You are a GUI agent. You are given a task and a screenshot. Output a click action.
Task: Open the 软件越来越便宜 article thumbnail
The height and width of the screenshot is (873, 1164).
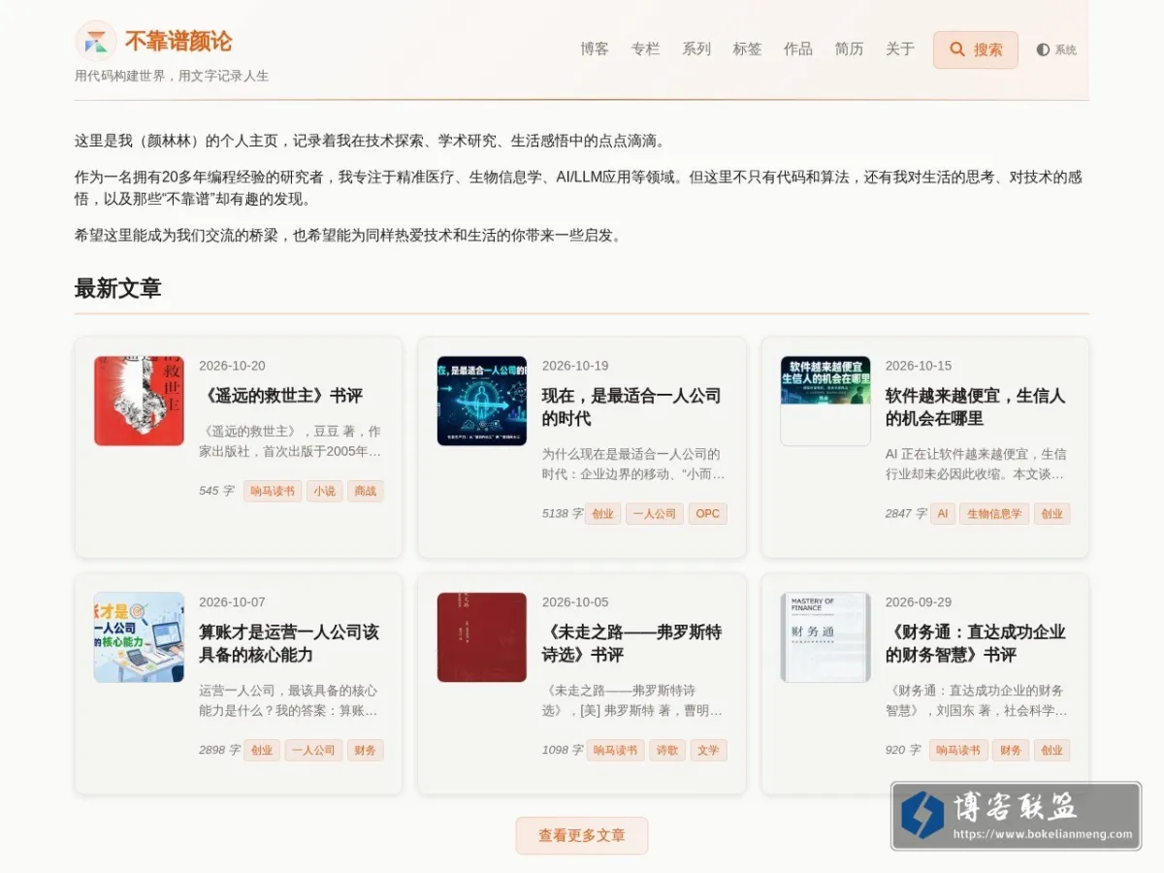coord(825,401)
